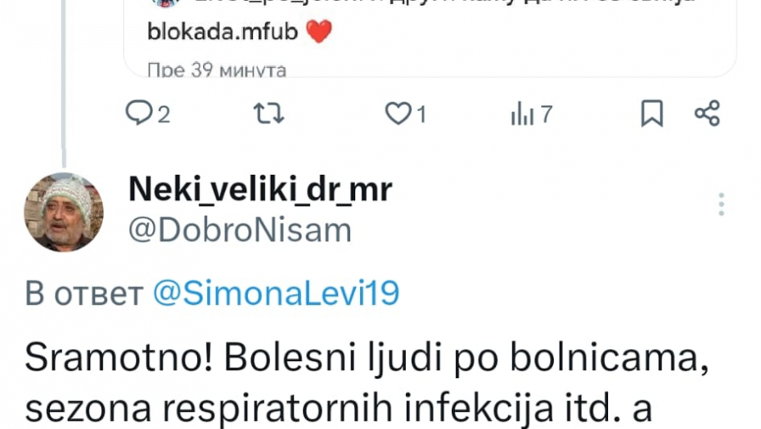Click the red heart emoji after blokada.mfub

319,32
